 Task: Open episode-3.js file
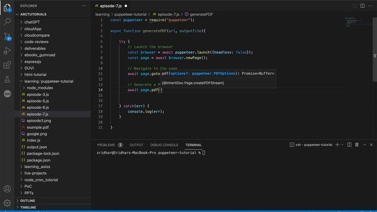[38, 94]
